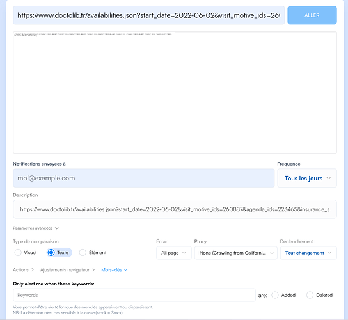Expand the Actions section

pyautogui.click(x=23, y=270)
